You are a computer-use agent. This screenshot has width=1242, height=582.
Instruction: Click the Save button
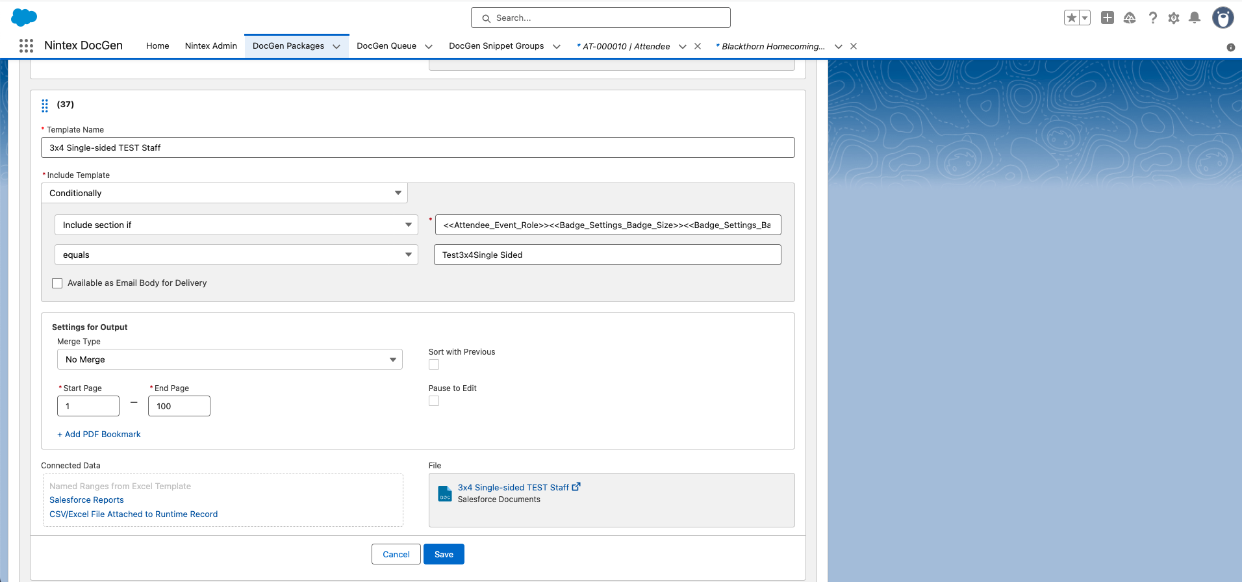(x=444, y=554)
